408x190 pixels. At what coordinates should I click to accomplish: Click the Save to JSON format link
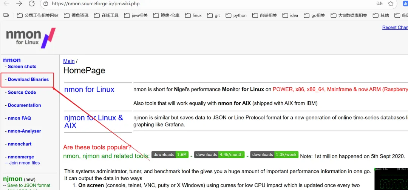tap(29, 185)
